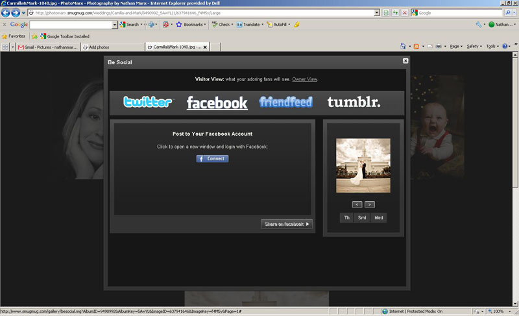Click the Print icon in command bar
This screenshot has width=519, height=316.
tap(439, 46)
